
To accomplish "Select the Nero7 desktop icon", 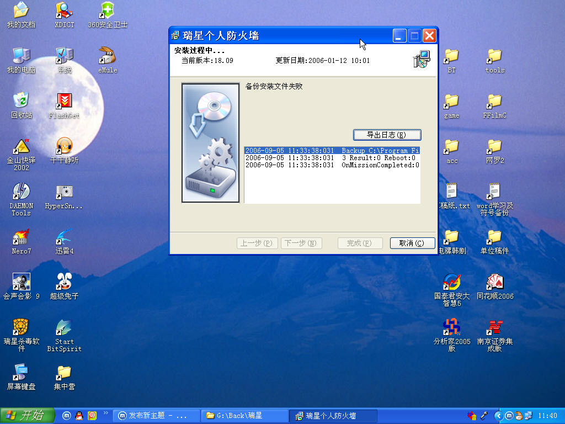I will point(22,242).
